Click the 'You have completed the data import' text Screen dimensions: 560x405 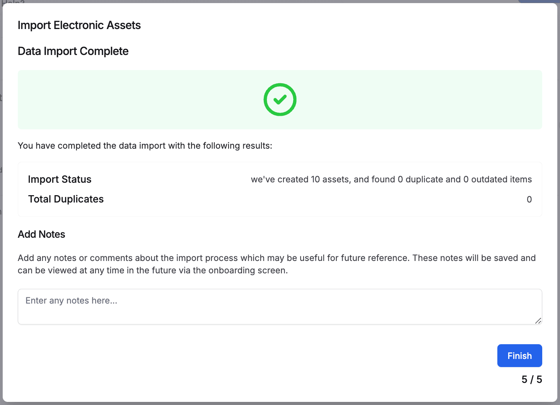coord(145,146)
